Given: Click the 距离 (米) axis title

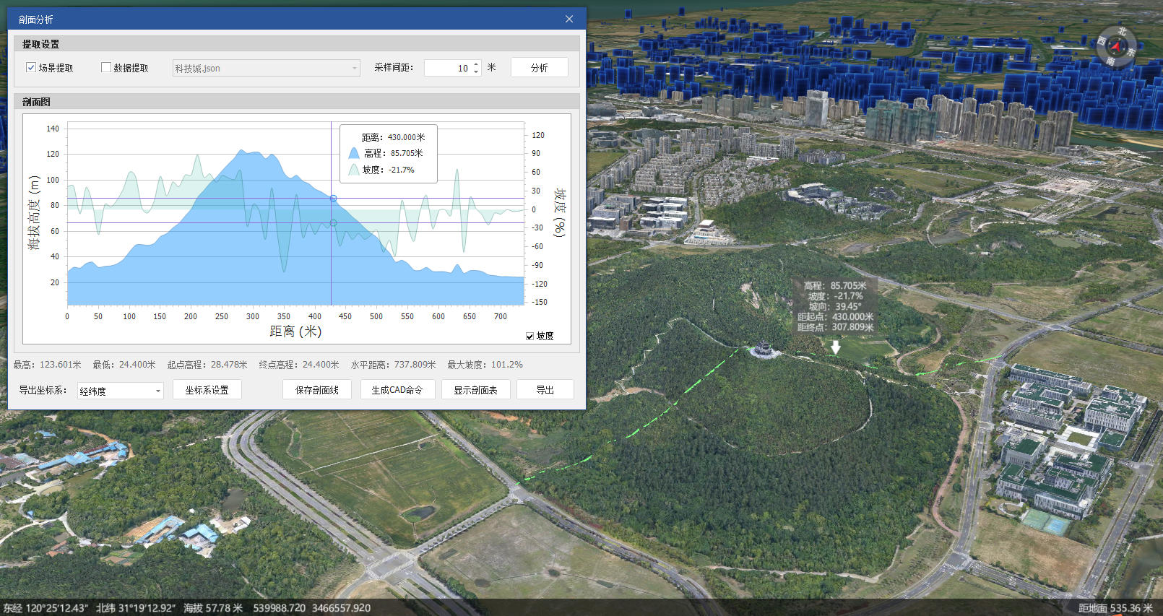Looking at the screenshot, I should coord(295,331).
